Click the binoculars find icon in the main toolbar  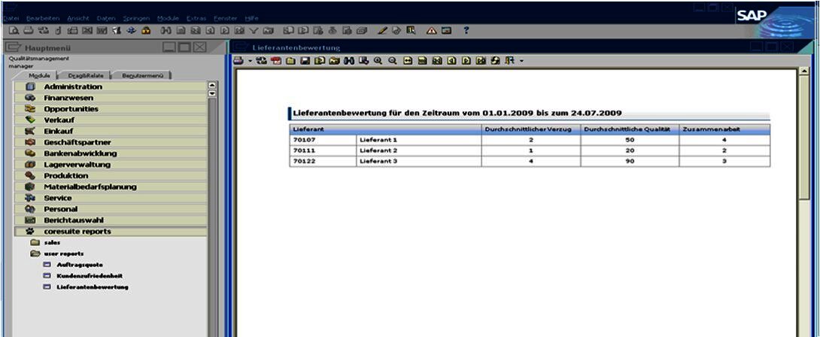click(x=166, y=30)
